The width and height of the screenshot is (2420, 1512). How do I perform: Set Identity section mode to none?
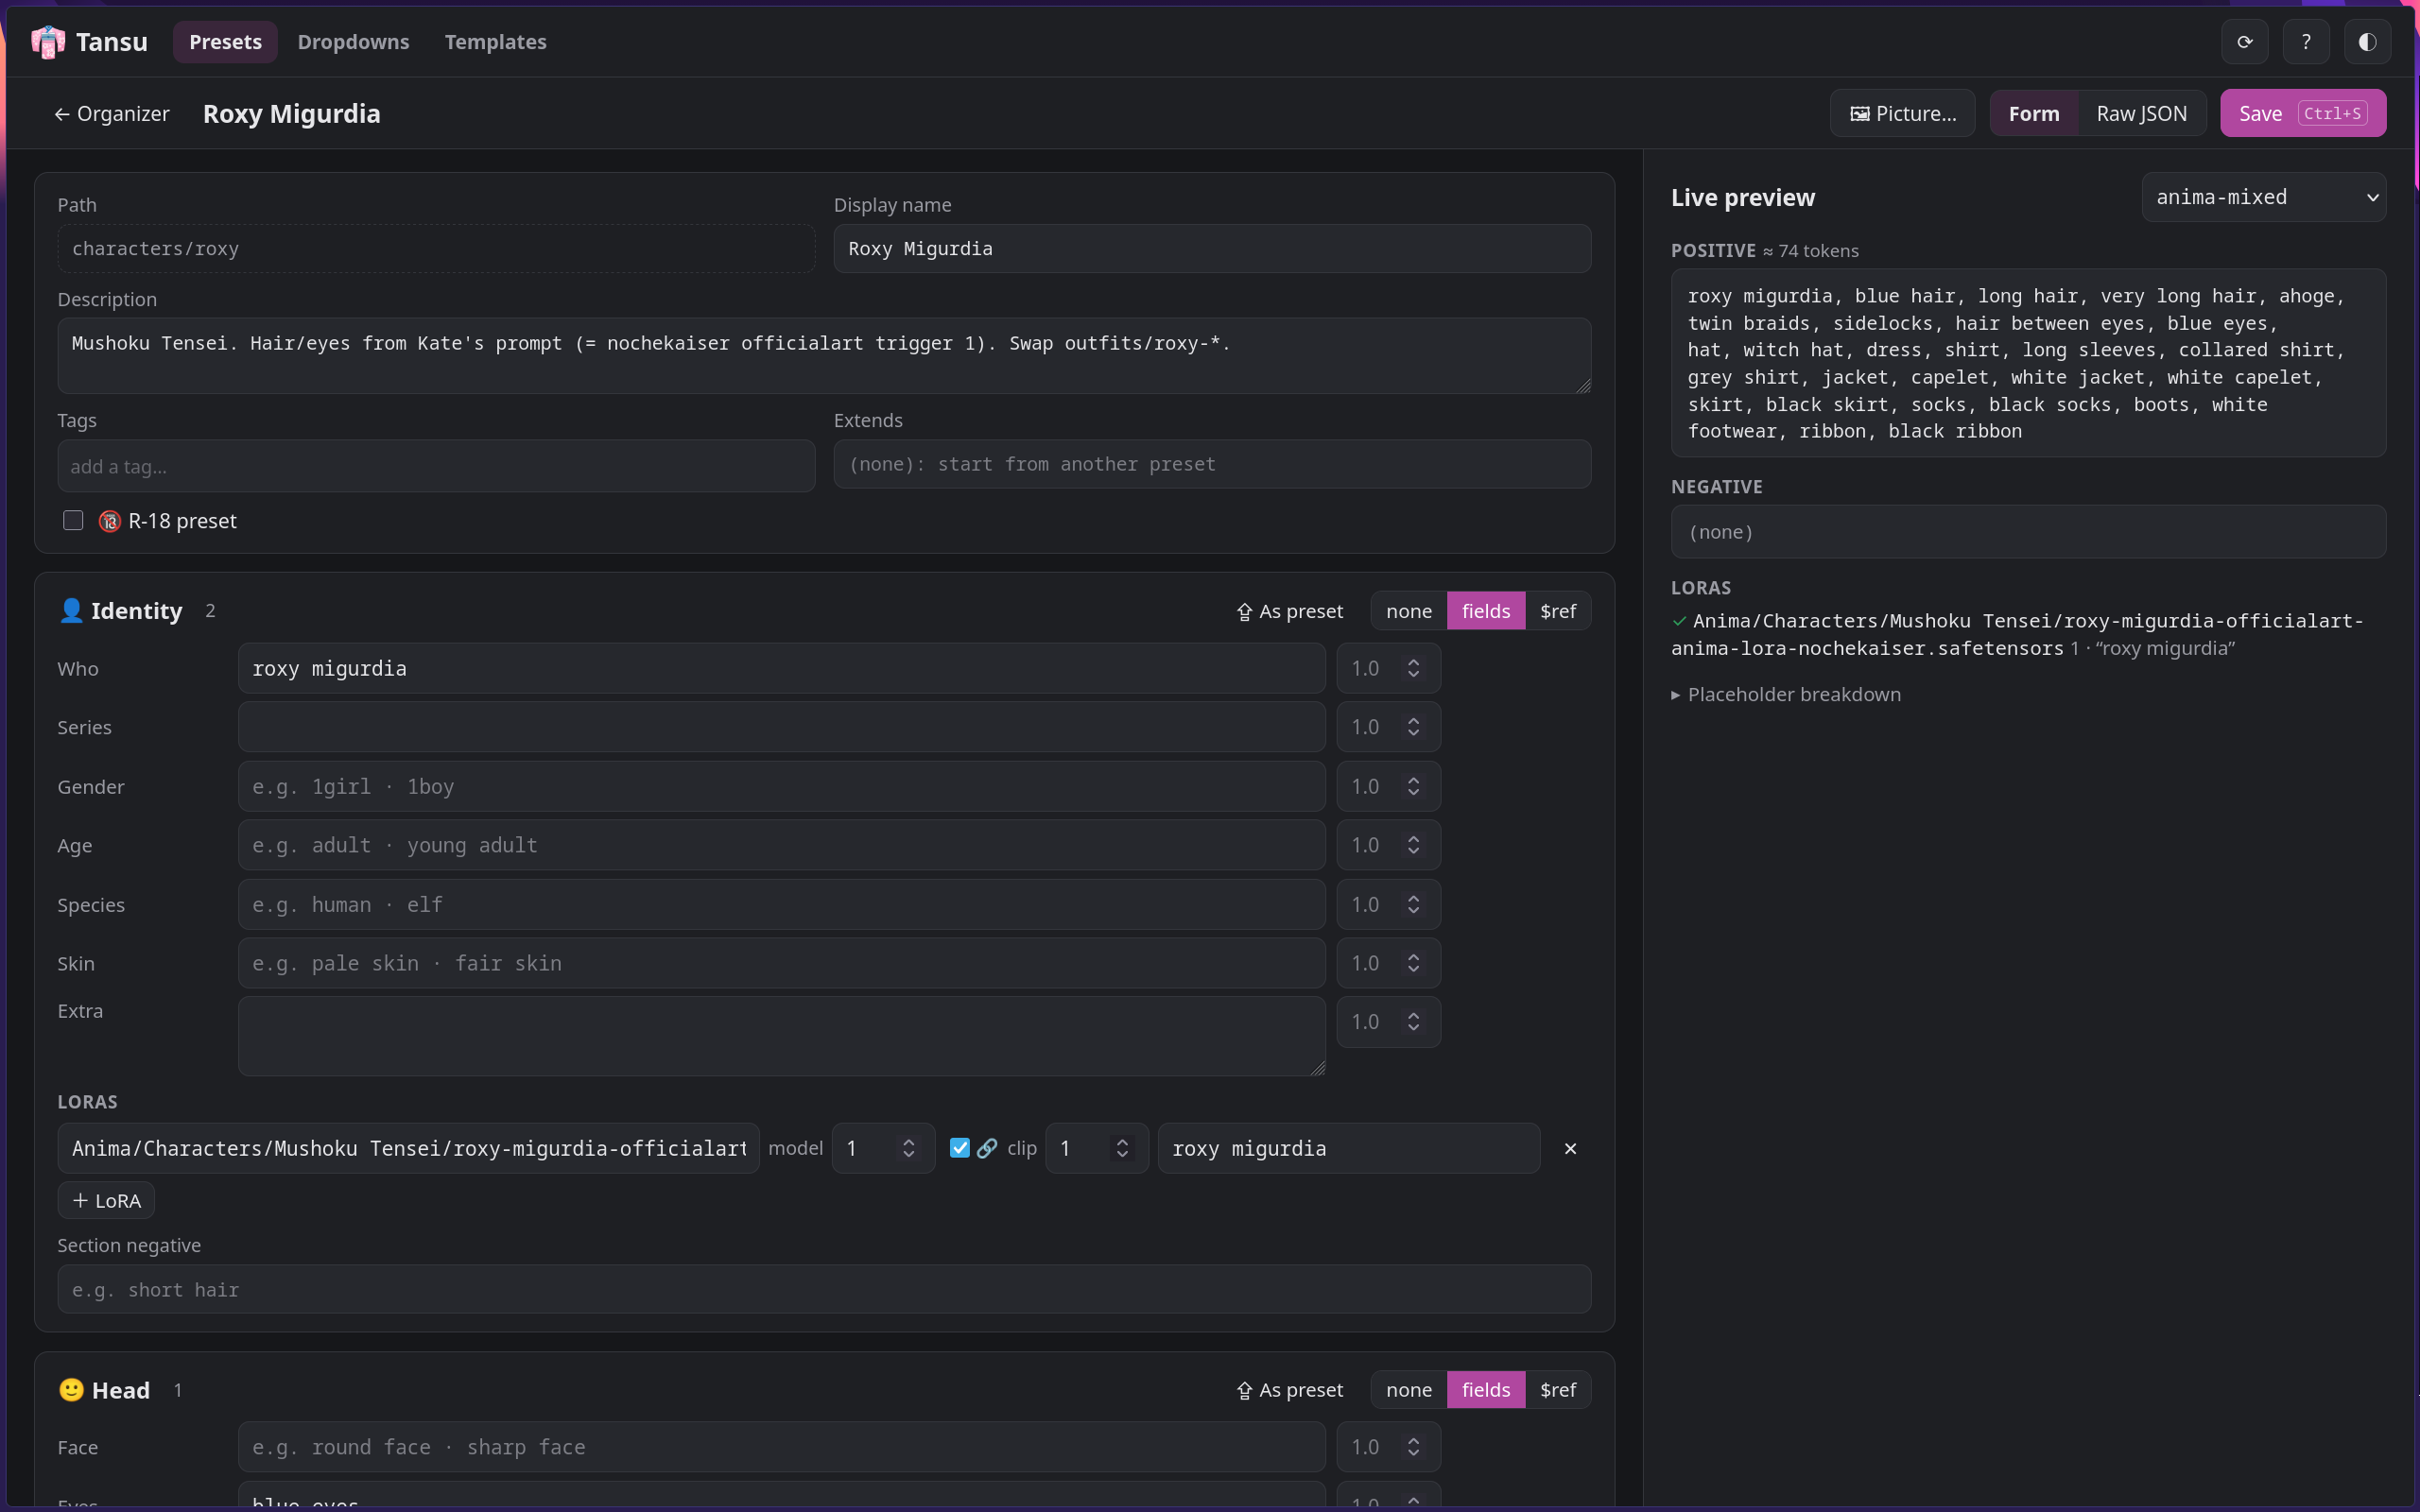[x=1409, y=611]
